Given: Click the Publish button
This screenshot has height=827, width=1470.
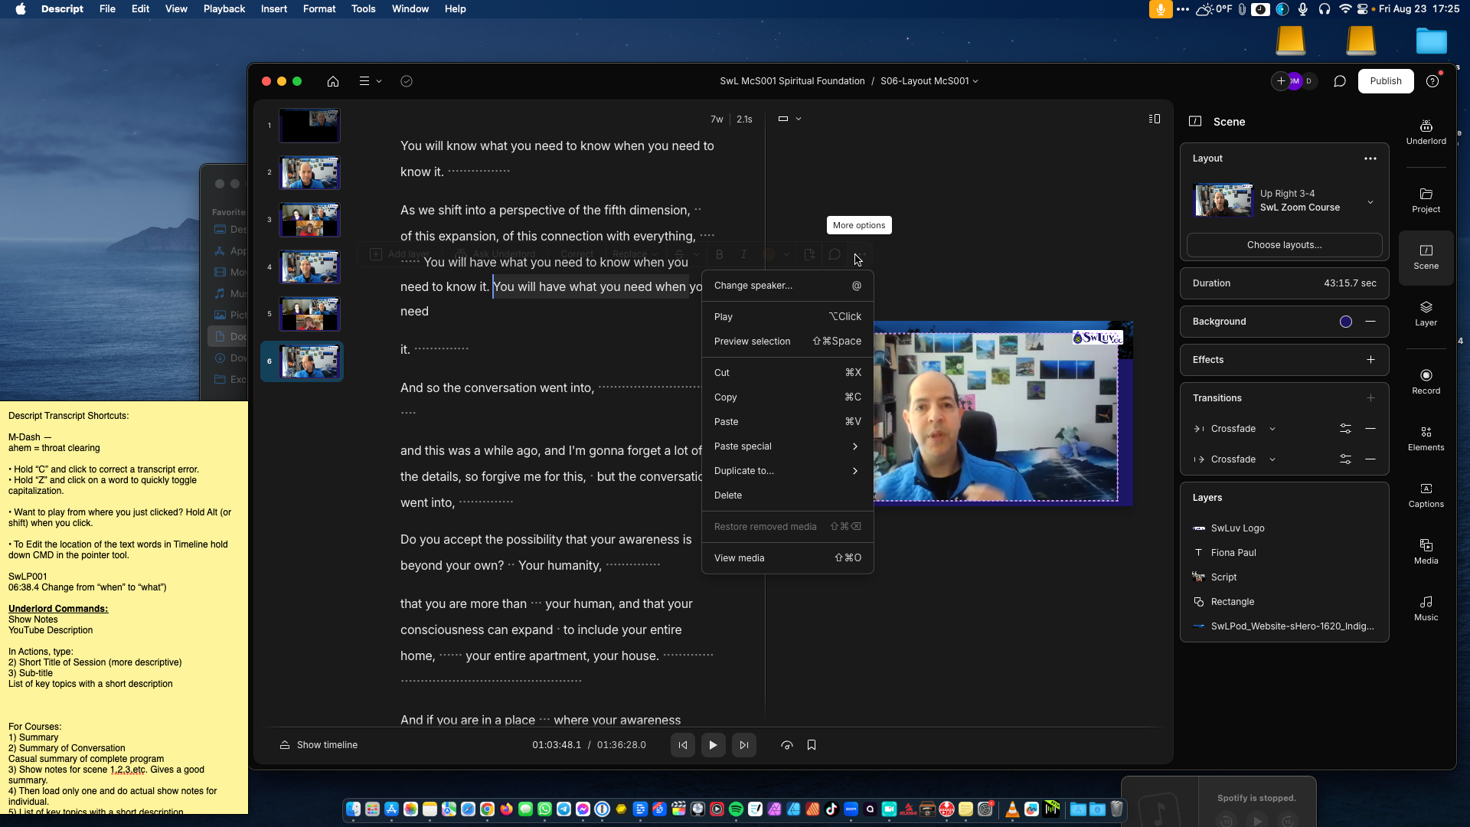Looking at the screenshot, I should (1386, 81).
